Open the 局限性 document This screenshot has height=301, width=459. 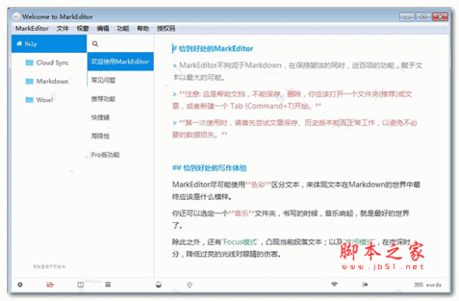point(120,136)
